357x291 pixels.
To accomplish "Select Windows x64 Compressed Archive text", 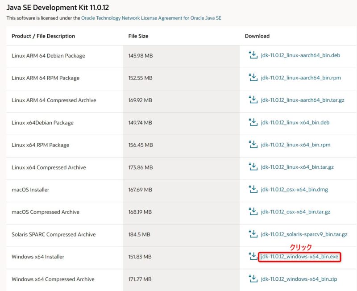I will (53, 279).
